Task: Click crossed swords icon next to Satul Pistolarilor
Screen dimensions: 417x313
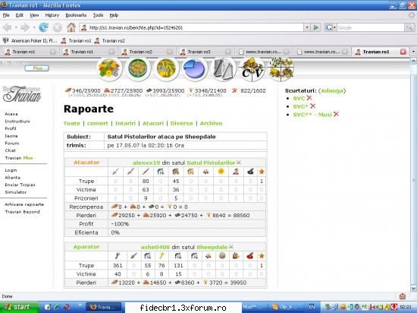Action: 239,163
